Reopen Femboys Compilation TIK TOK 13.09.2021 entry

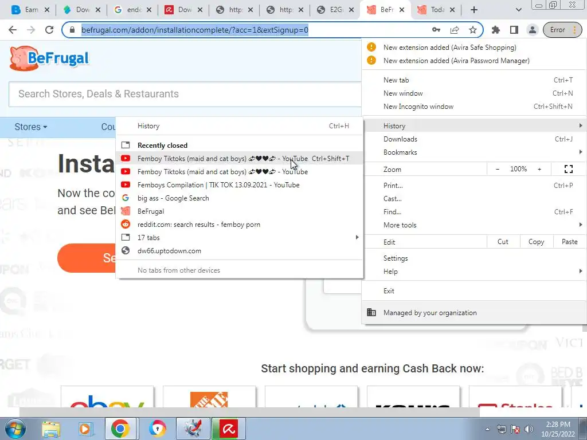240,185
